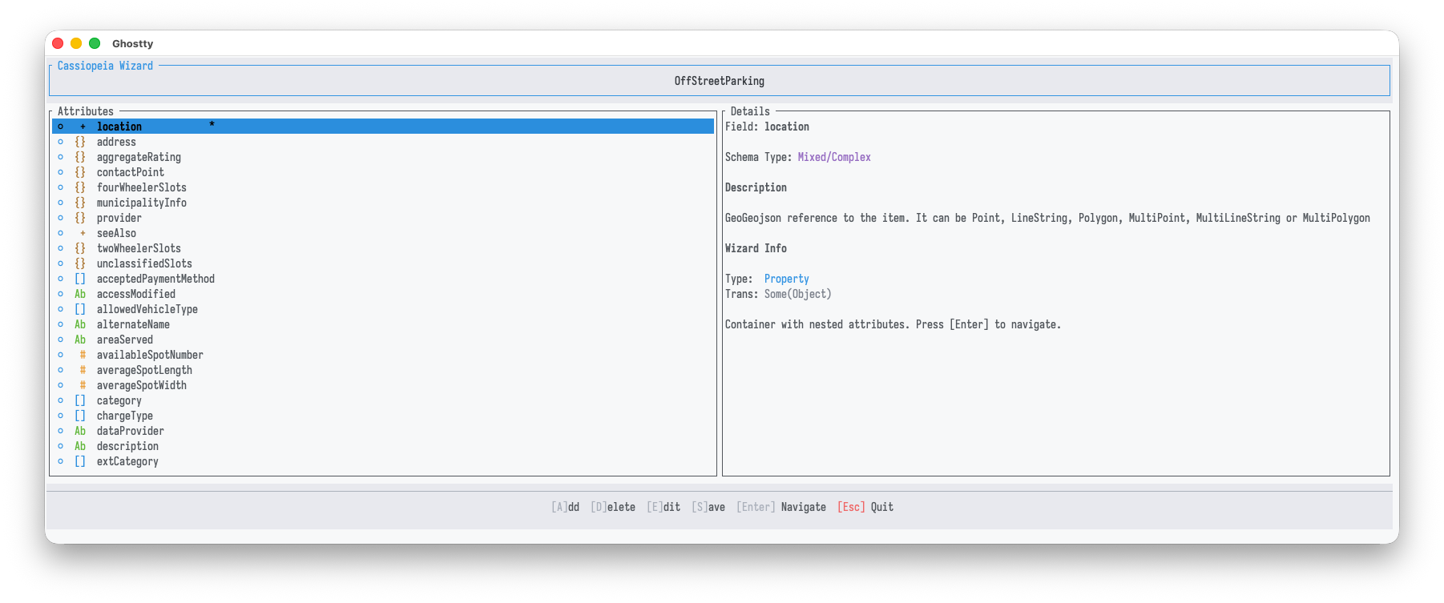Toggle the circle marker for dataProvider
This screenshot has height=603, width=1444.
click(60, 431)
